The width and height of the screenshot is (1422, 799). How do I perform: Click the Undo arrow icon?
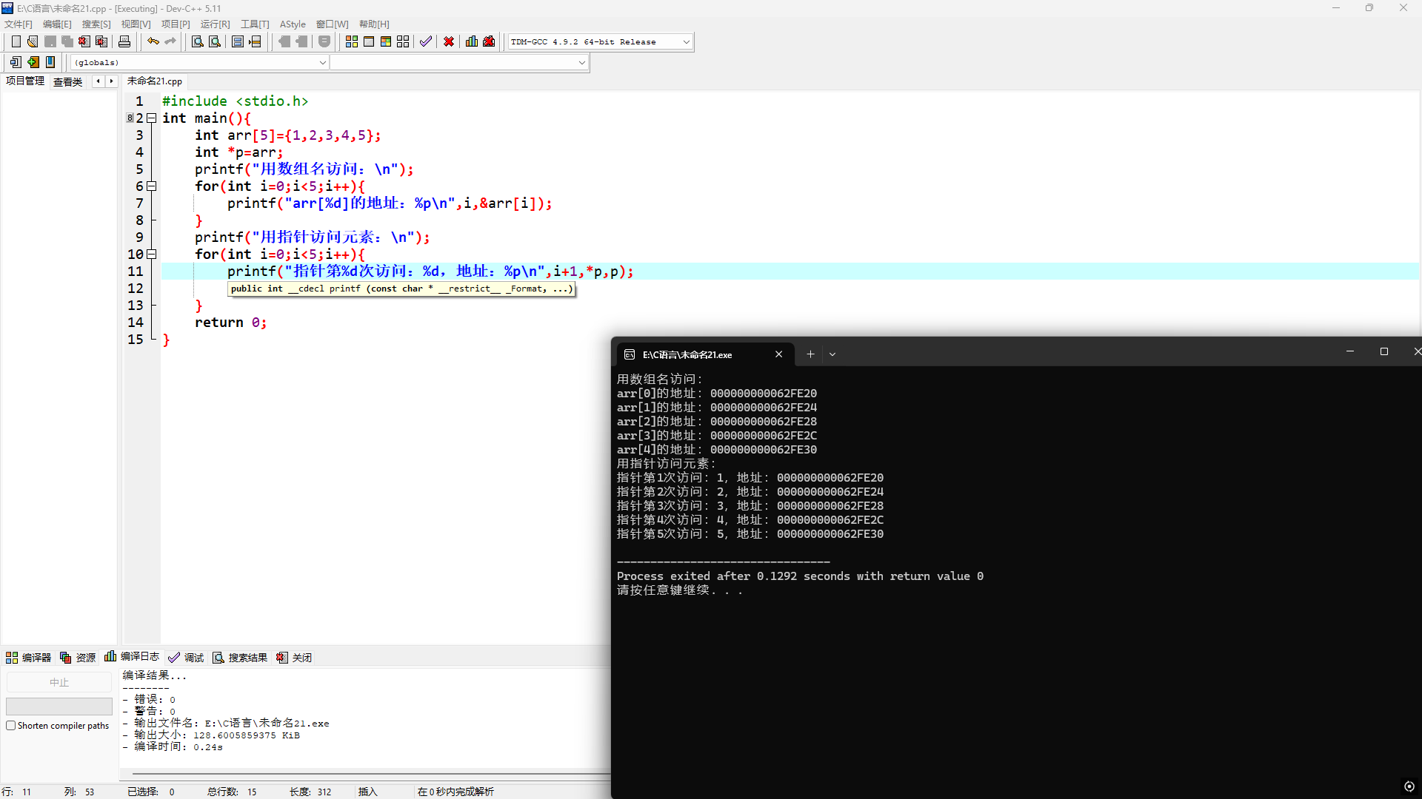pyautogui.click(x=153, y=41)
